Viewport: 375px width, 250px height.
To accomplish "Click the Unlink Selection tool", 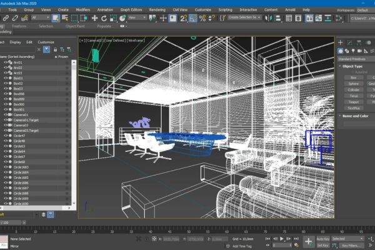I will [15, 18].
